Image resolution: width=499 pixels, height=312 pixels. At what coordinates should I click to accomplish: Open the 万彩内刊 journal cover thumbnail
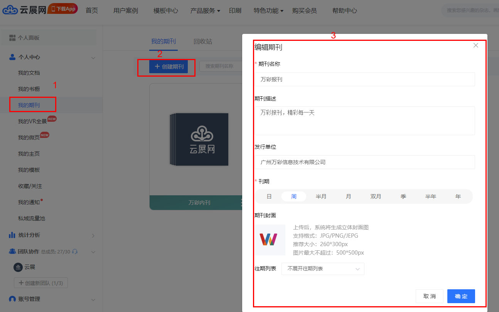pyautogui.click(x=199, y=139)
